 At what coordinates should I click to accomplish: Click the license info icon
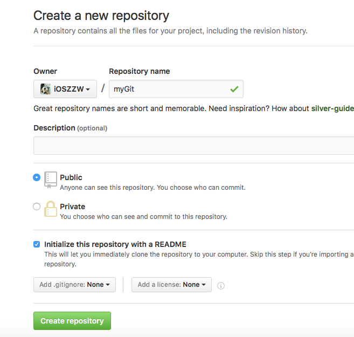pyautogui.click(x=221, y=286)
